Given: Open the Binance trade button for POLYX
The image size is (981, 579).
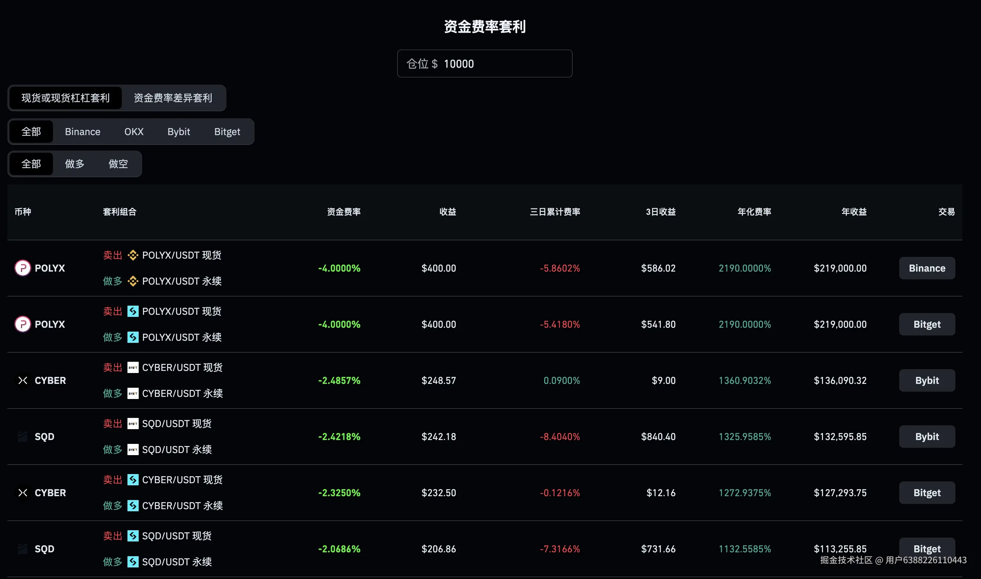Looking at the screenshot, I should coord(927,268).
